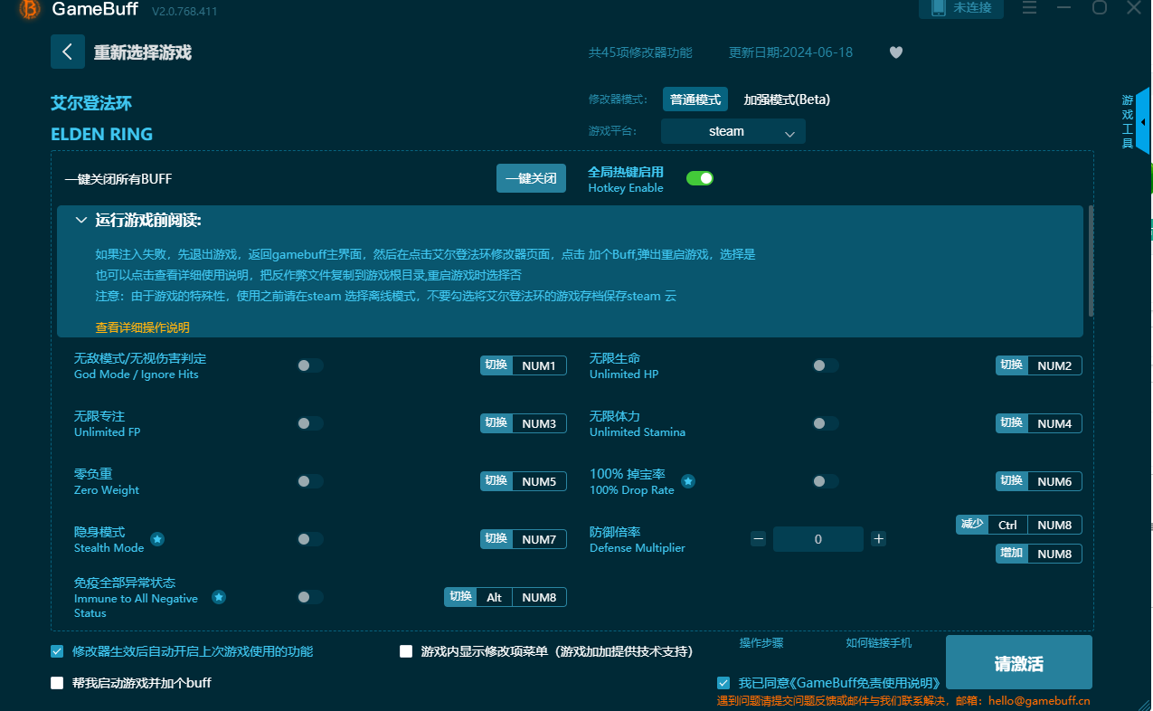This screenshot has height=711, width=1153.
Task: Click the star icon beside 100% Drop Rate
Action: [688, 481]
